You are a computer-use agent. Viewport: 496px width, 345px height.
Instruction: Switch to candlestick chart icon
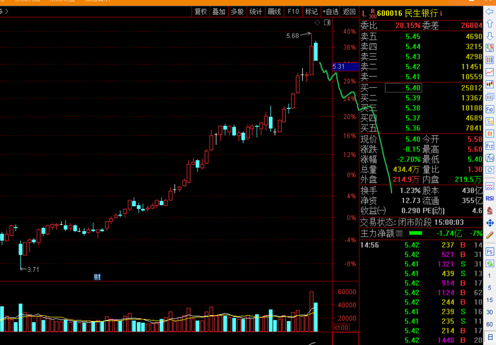[x=490, y=84]
